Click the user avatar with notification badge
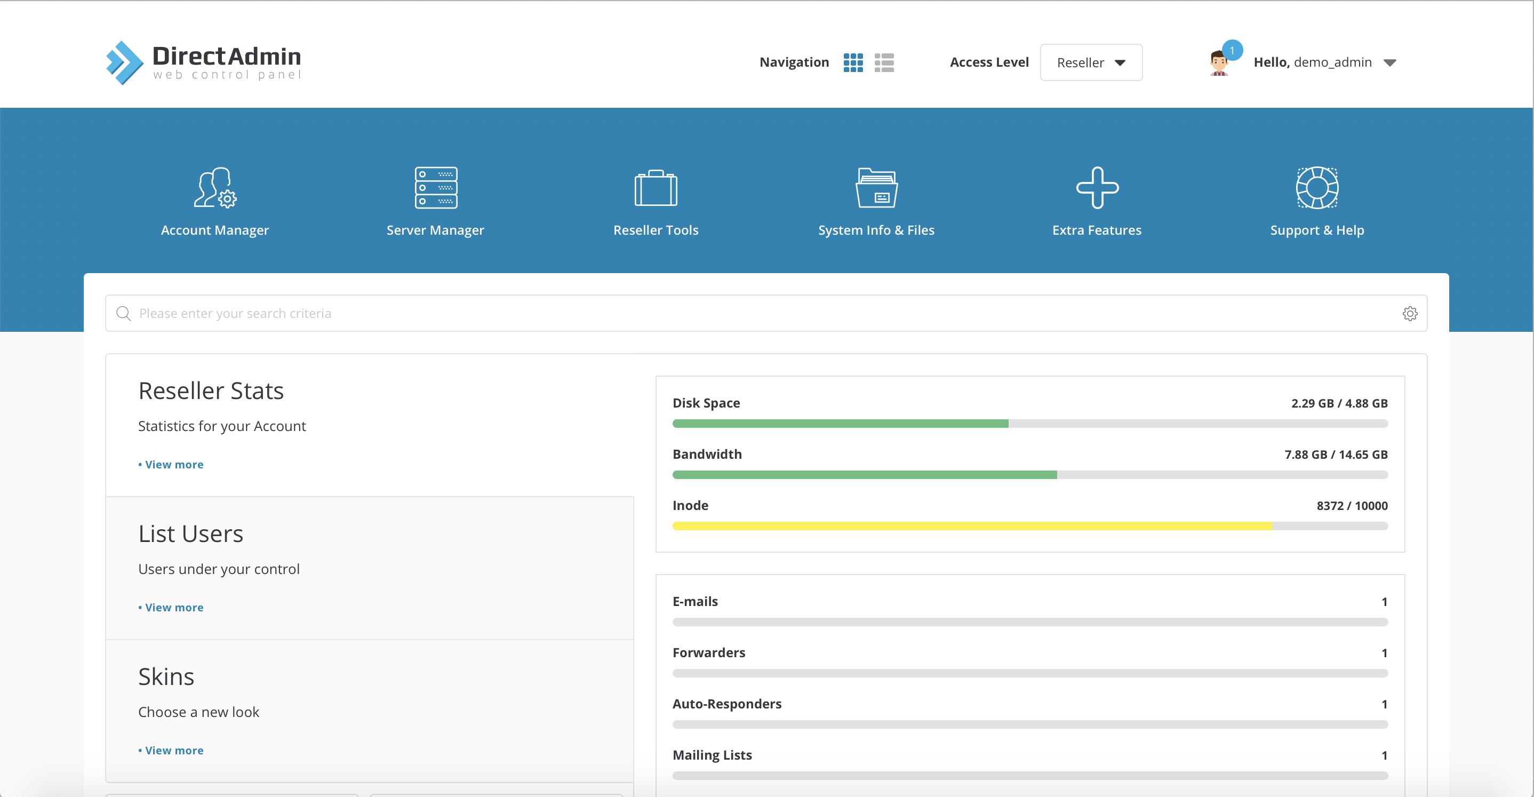 [x=1219, y=62]
